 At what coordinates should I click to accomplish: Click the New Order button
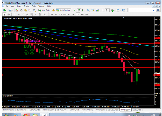coord(45,10)
